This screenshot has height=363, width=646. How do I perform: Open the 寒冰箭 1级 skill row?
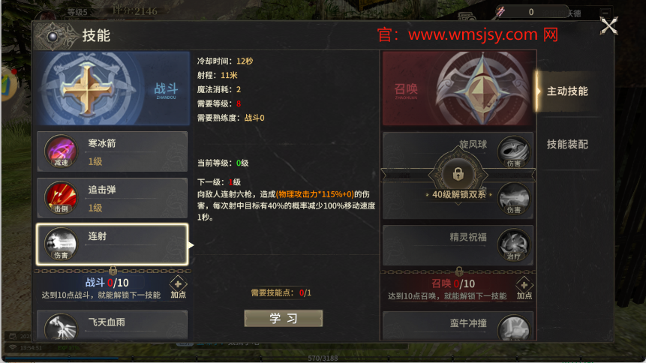click(112, 151)
